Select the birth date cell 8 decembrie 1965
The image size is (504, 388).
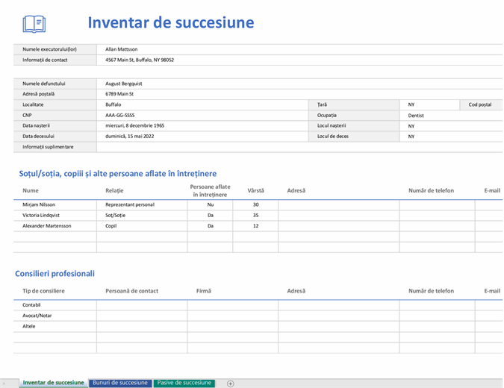point(134,126)
